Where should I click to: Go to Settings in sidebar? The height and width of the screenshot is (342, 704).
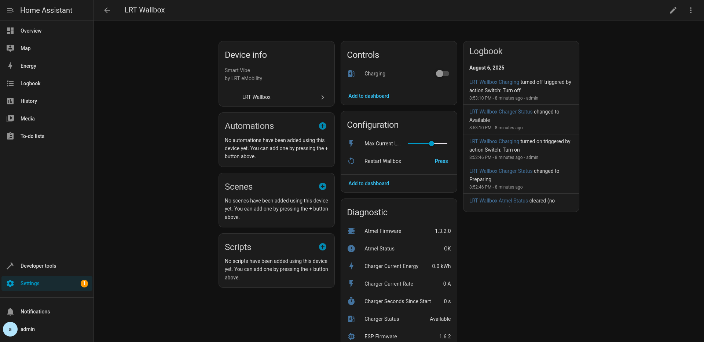[30, 283]
